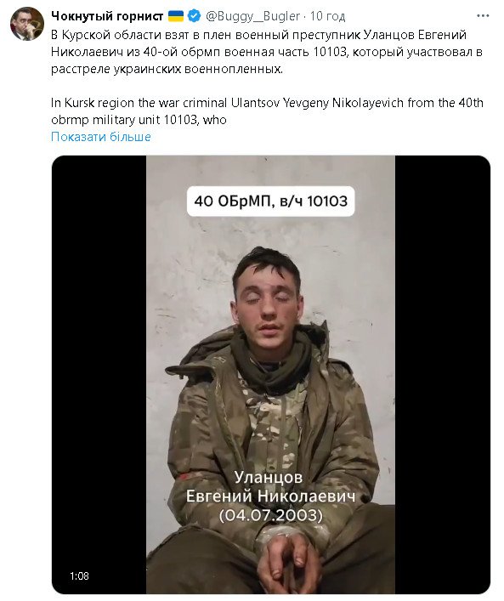This screenshot has width=504, height=601.
Task: Open the author's profile avatar
Action: coord(27,24)
